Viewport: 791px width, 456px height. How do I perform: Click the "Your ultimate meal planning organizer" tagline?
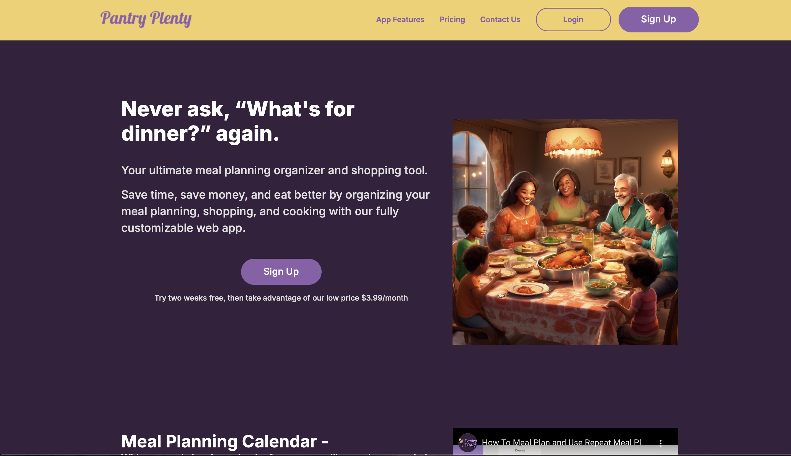274,170
